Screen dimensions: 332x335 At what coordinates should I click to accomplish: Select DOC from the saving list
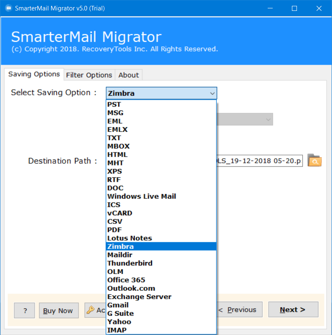click(161, 188)
